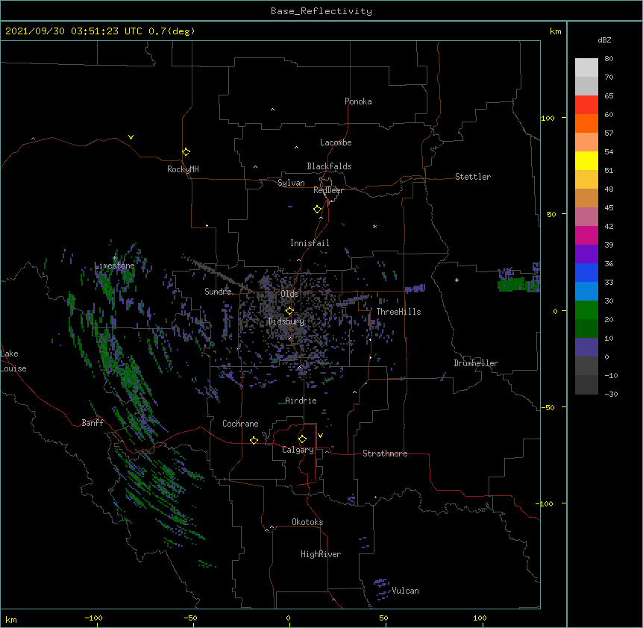
Task: Click the -100 tick on bottom axis
Action: pyautogui.click(x=93, y=618)
